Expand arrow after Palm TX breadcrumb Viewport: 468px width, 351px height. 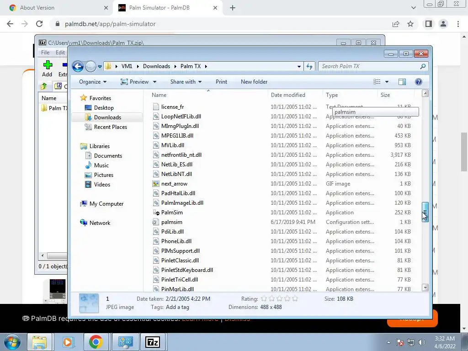(206, 66)
